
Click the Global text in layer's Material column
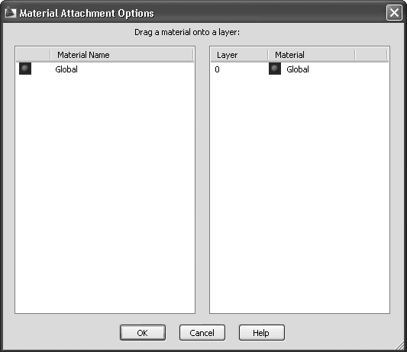click(298, 69)
